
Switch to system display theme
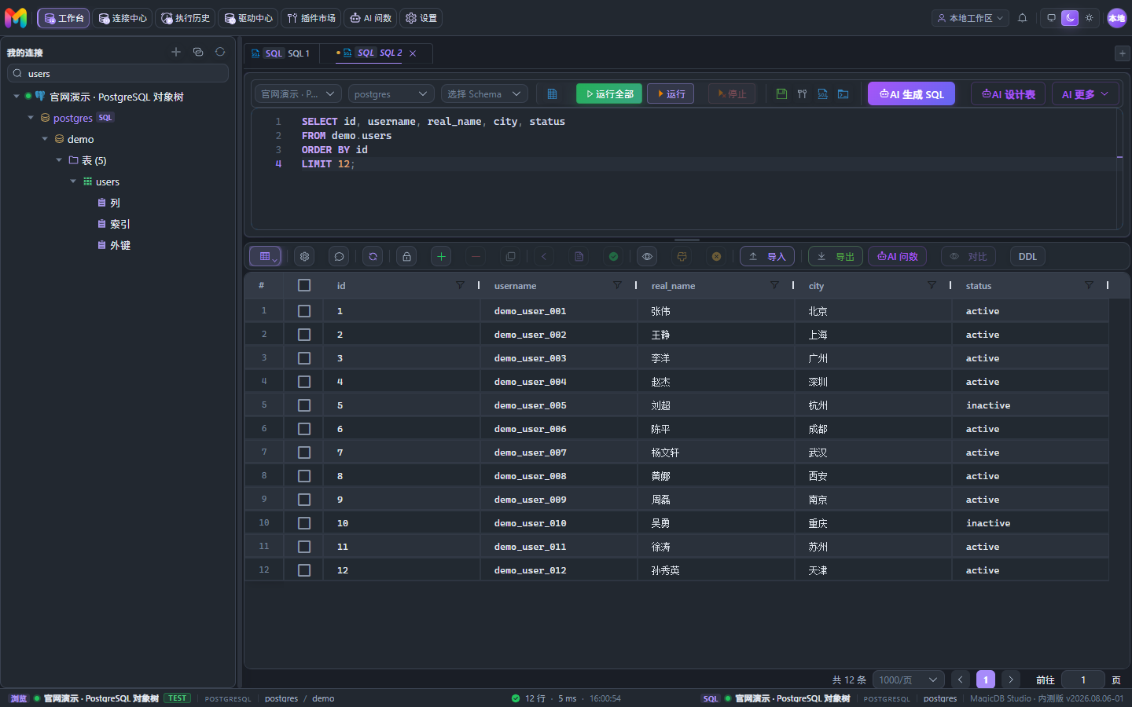point(1051,18)
